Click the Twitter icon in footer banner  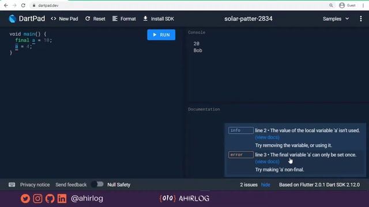pyautogui.click(x=25, y=198)
